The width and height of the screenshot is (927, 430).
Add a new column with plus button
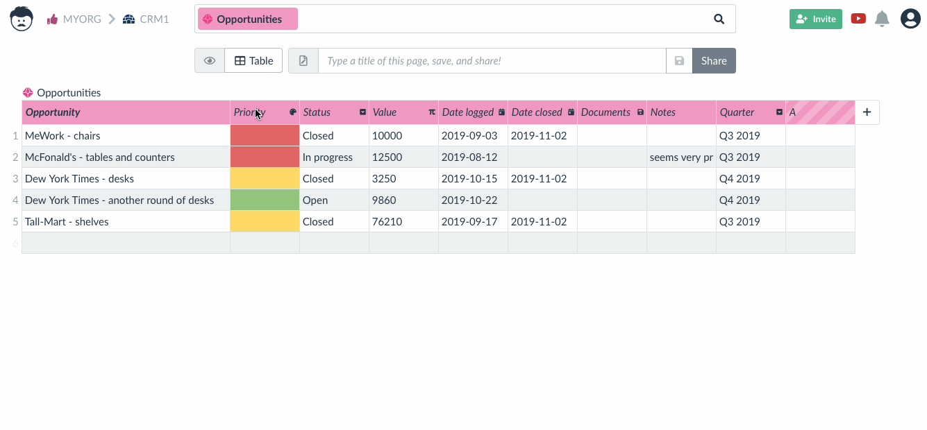pos(867,112)
